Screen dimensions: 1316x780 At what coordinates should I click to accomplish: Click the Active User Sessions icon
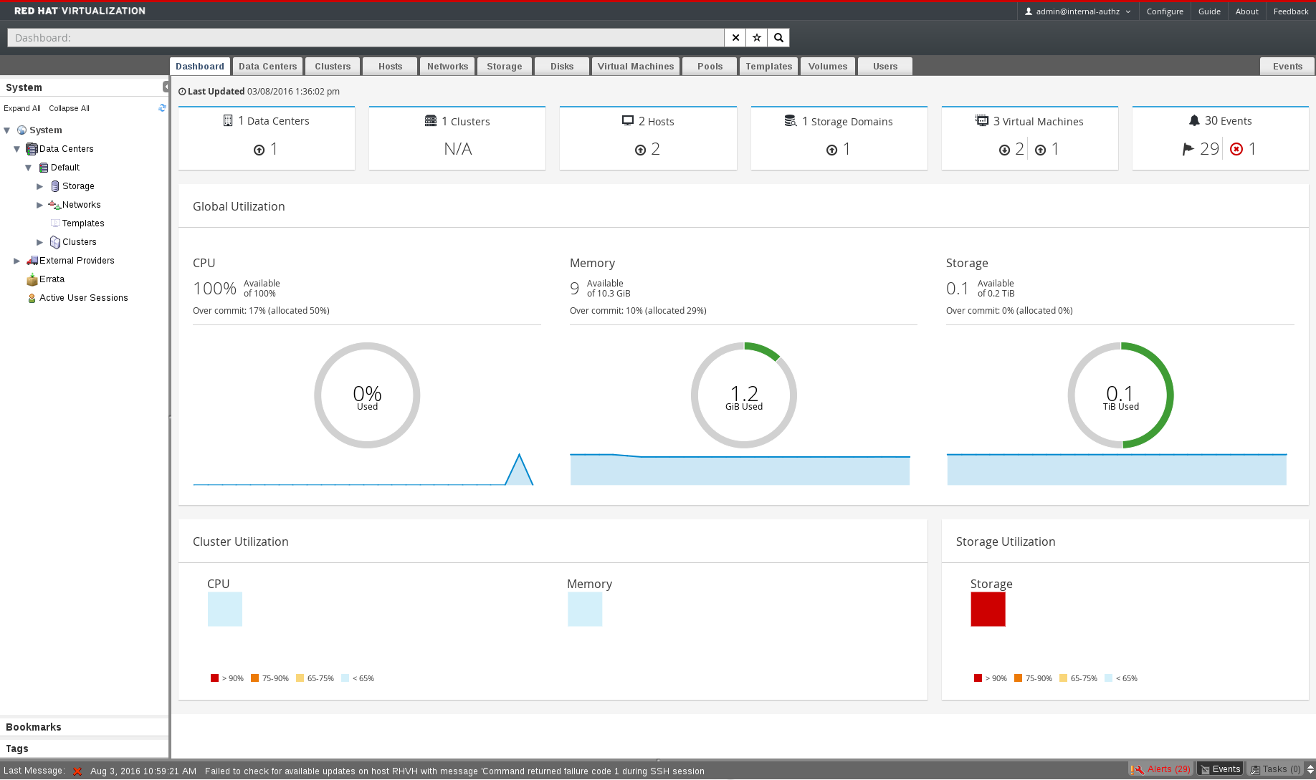click(32, 298)
